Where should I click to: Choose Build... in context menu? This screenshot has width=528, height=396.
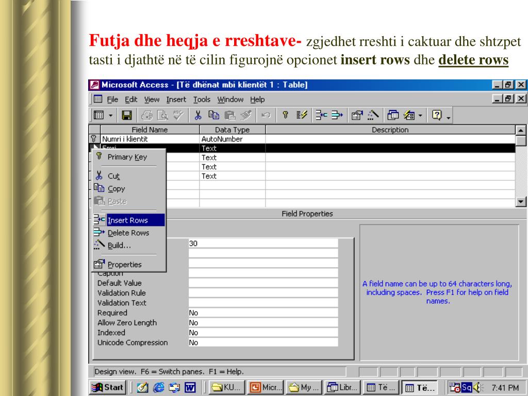click(x=129, y=245)
